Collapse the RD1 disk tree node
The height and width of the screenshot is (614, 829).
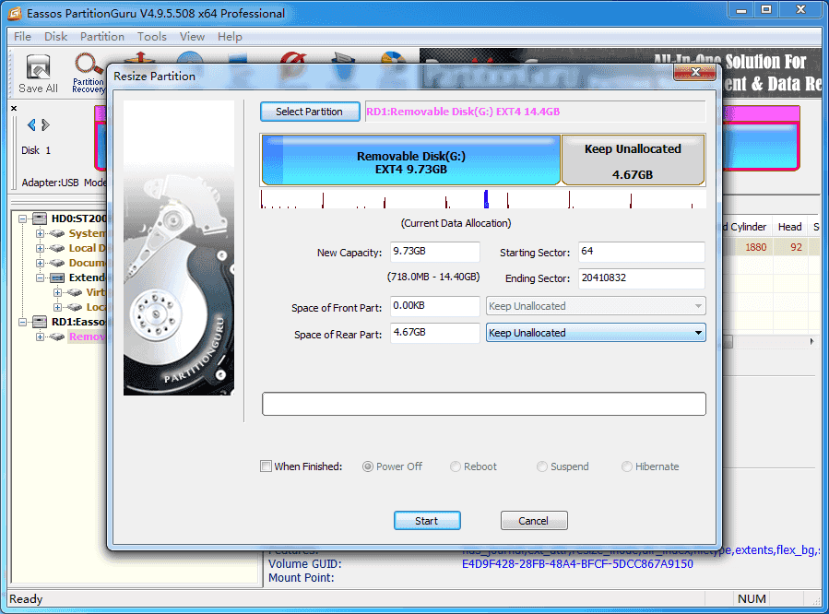pos(22,322)
